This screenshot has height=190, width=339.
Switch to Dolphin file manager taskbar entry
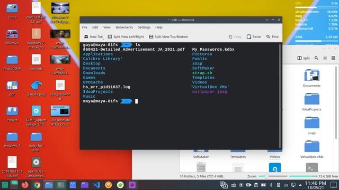(49, 185)
